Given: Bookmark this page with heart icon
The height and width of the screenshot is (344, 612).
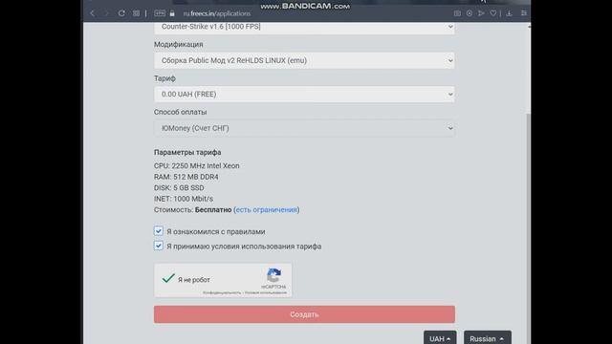Looking at the screenshot, I should point(493,13).
